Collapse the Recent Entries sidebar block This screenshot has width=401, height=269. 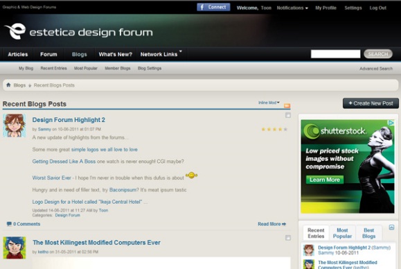pyautogui.click(x=391, y=227)
